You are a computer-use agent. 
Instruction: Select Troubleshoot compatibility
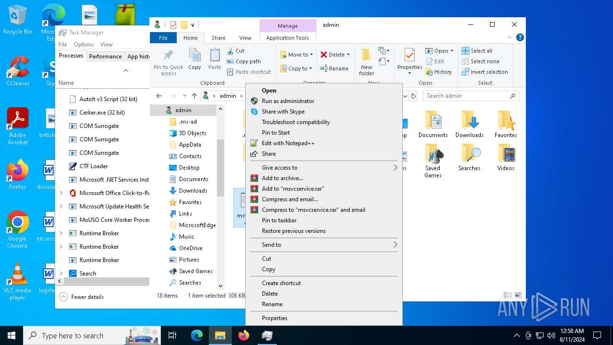coord(324,122)
